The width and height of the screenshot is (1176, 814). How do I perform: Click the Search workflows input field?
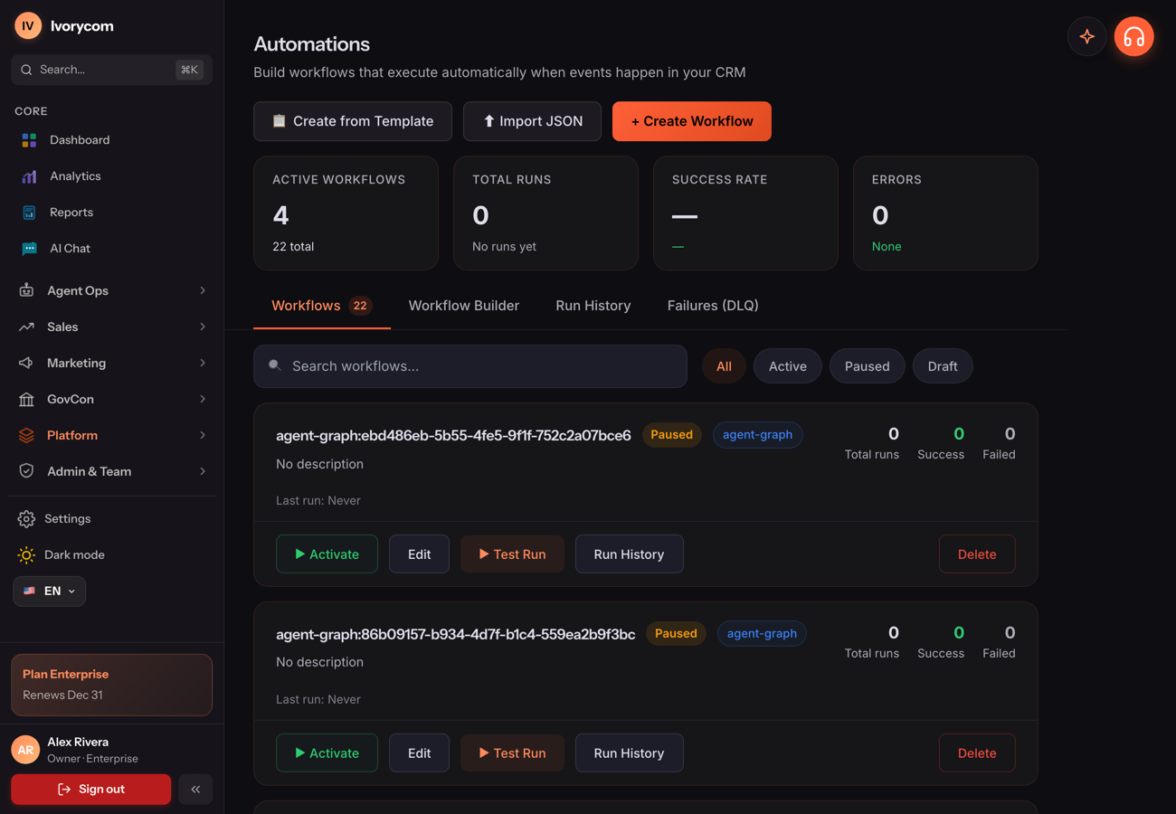click(470, 366)
